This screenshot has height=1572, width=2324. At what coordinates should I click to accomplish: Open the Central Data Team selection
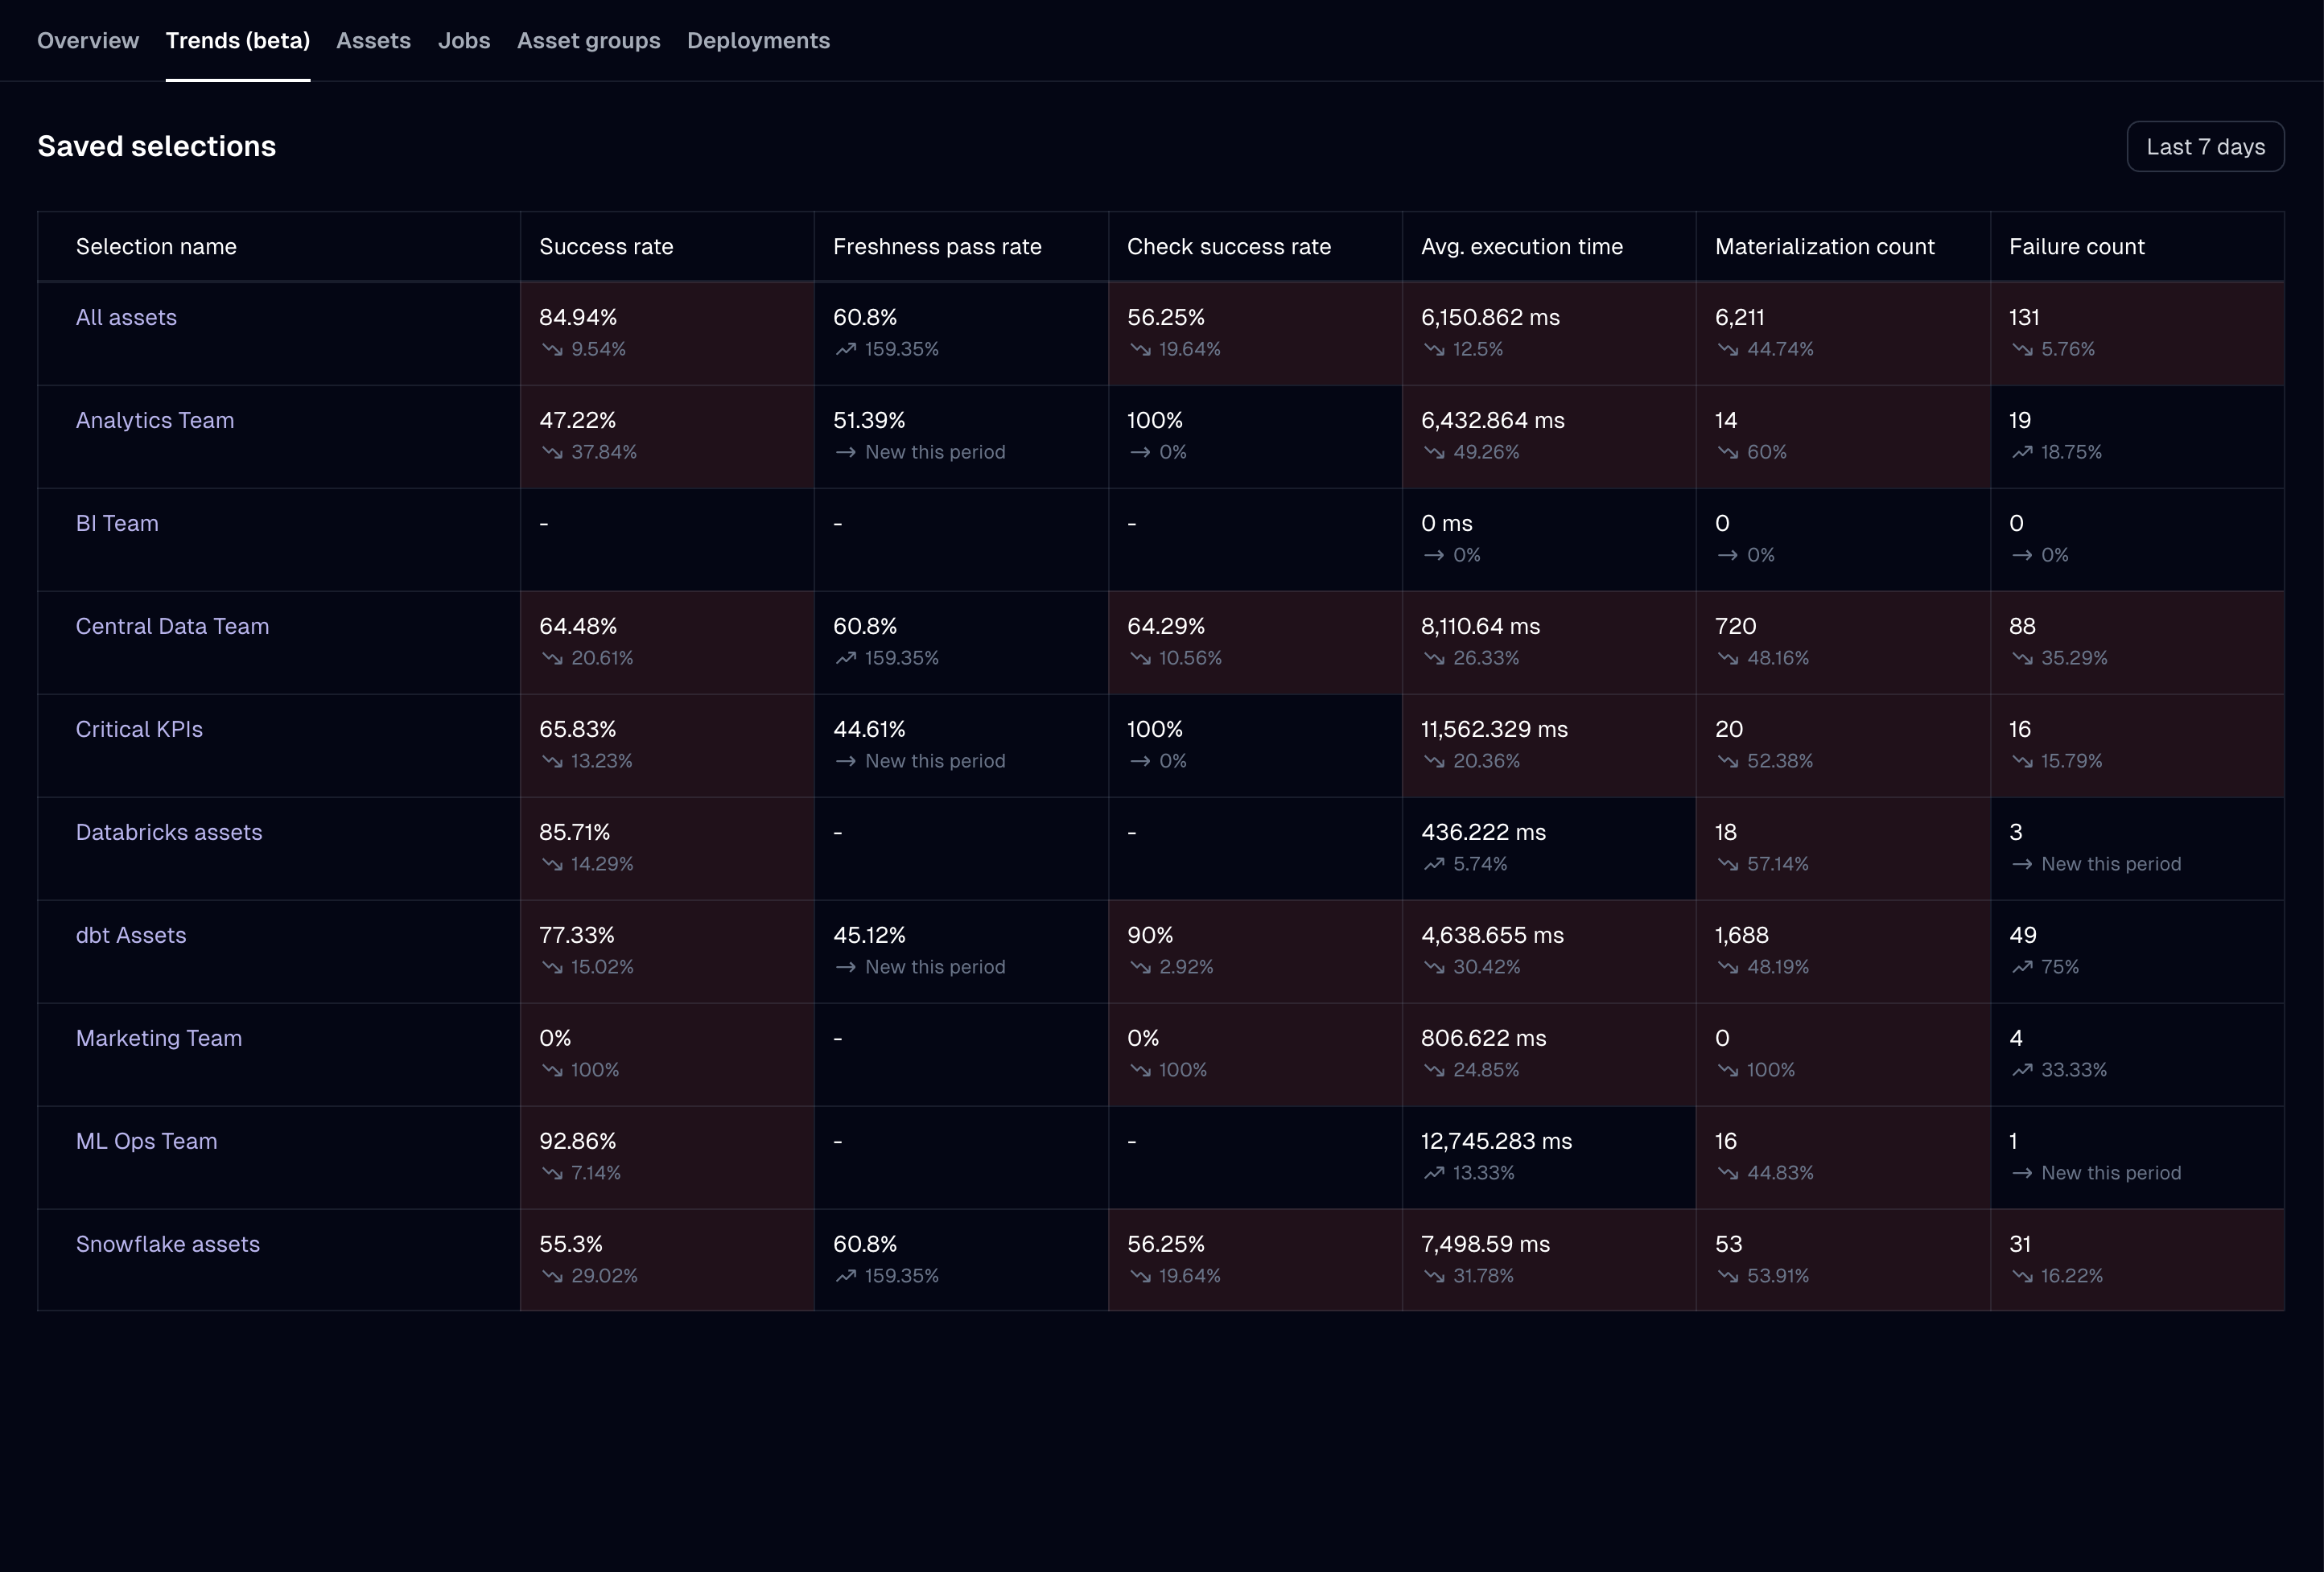click(172, 626)
